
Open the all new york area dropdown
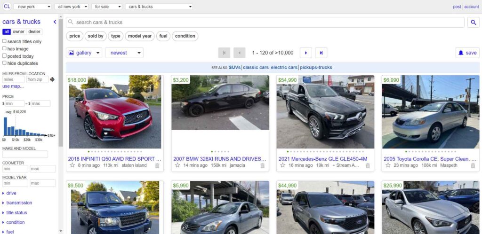coord(72,7)
